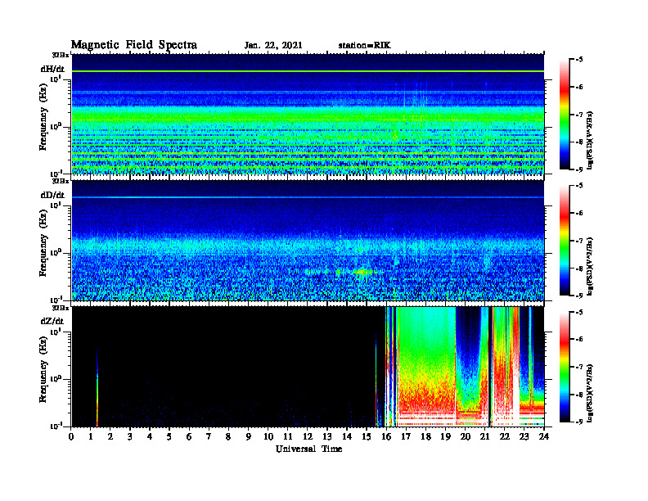The height and width of the screenshot is (501, 648).
Task: Click the "-5" tick of dZ/dt color bar
Action: pos(579,312)
